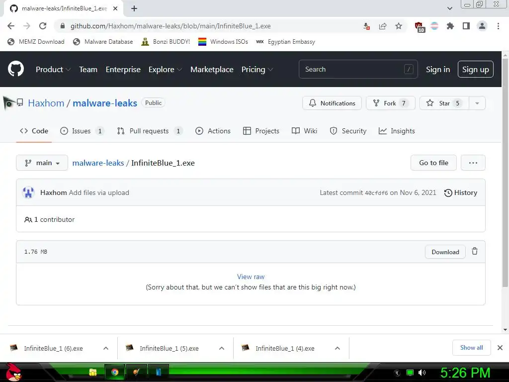The image size is (509, 382).
Task: Close the malware-leaks browser tab
Action: [x=115, y=8]
